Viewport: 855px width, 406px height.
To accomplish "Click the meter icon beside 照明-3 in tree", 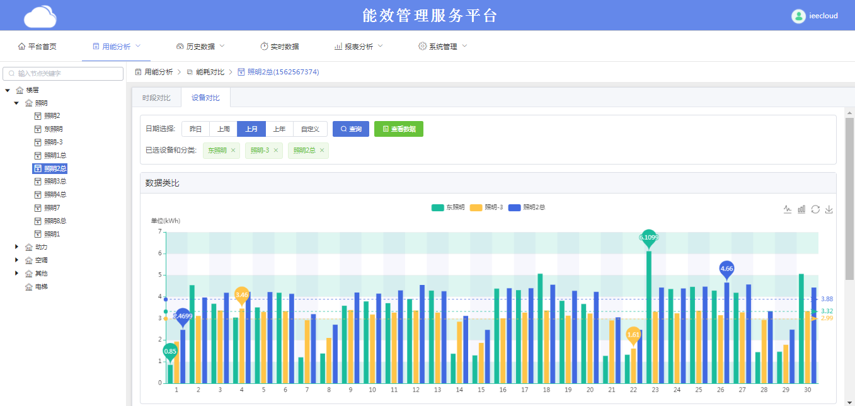I will pos(38,142).
